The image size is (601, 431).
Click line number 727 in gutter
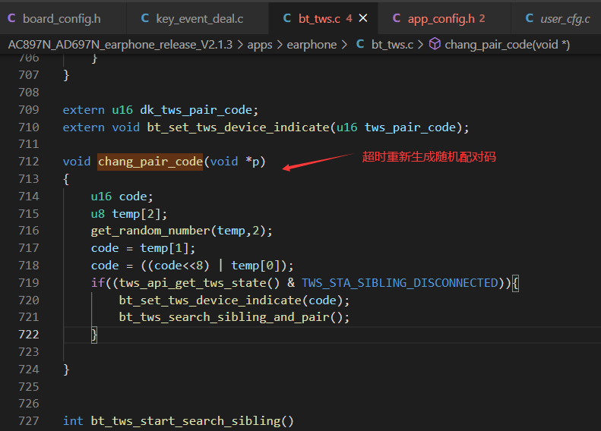[x=29, y=421]
